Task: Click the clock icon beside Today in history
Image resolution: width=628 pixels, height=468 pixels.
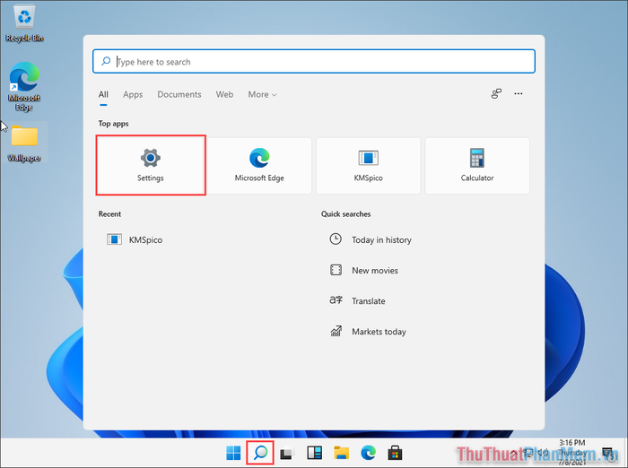Action: click(x=336, y=239)
